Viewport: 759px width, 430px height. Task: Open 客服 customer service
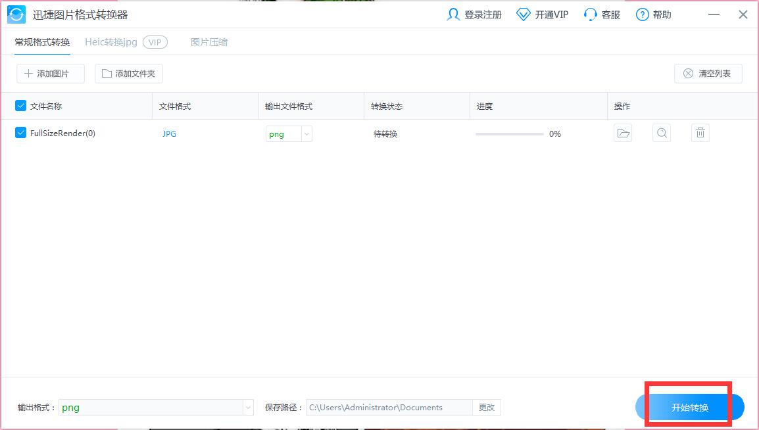[601, 14]
